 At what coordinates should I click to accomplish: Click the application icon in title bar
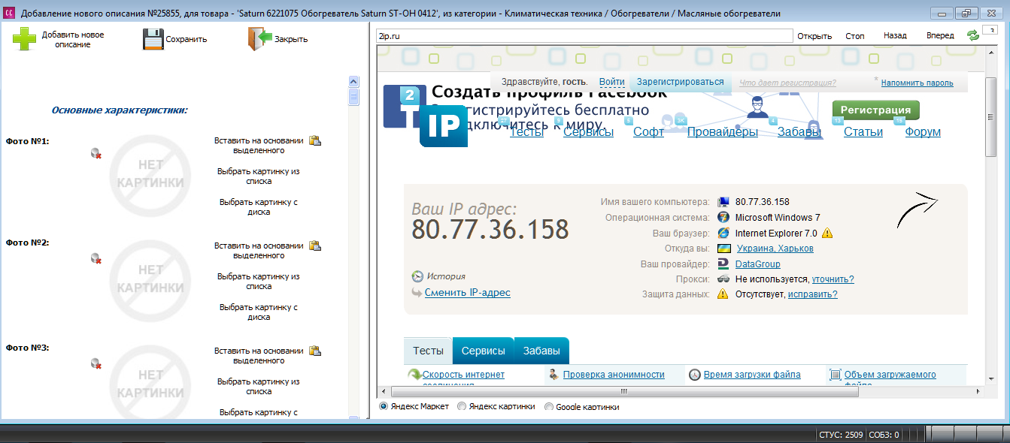click(10, 14)
